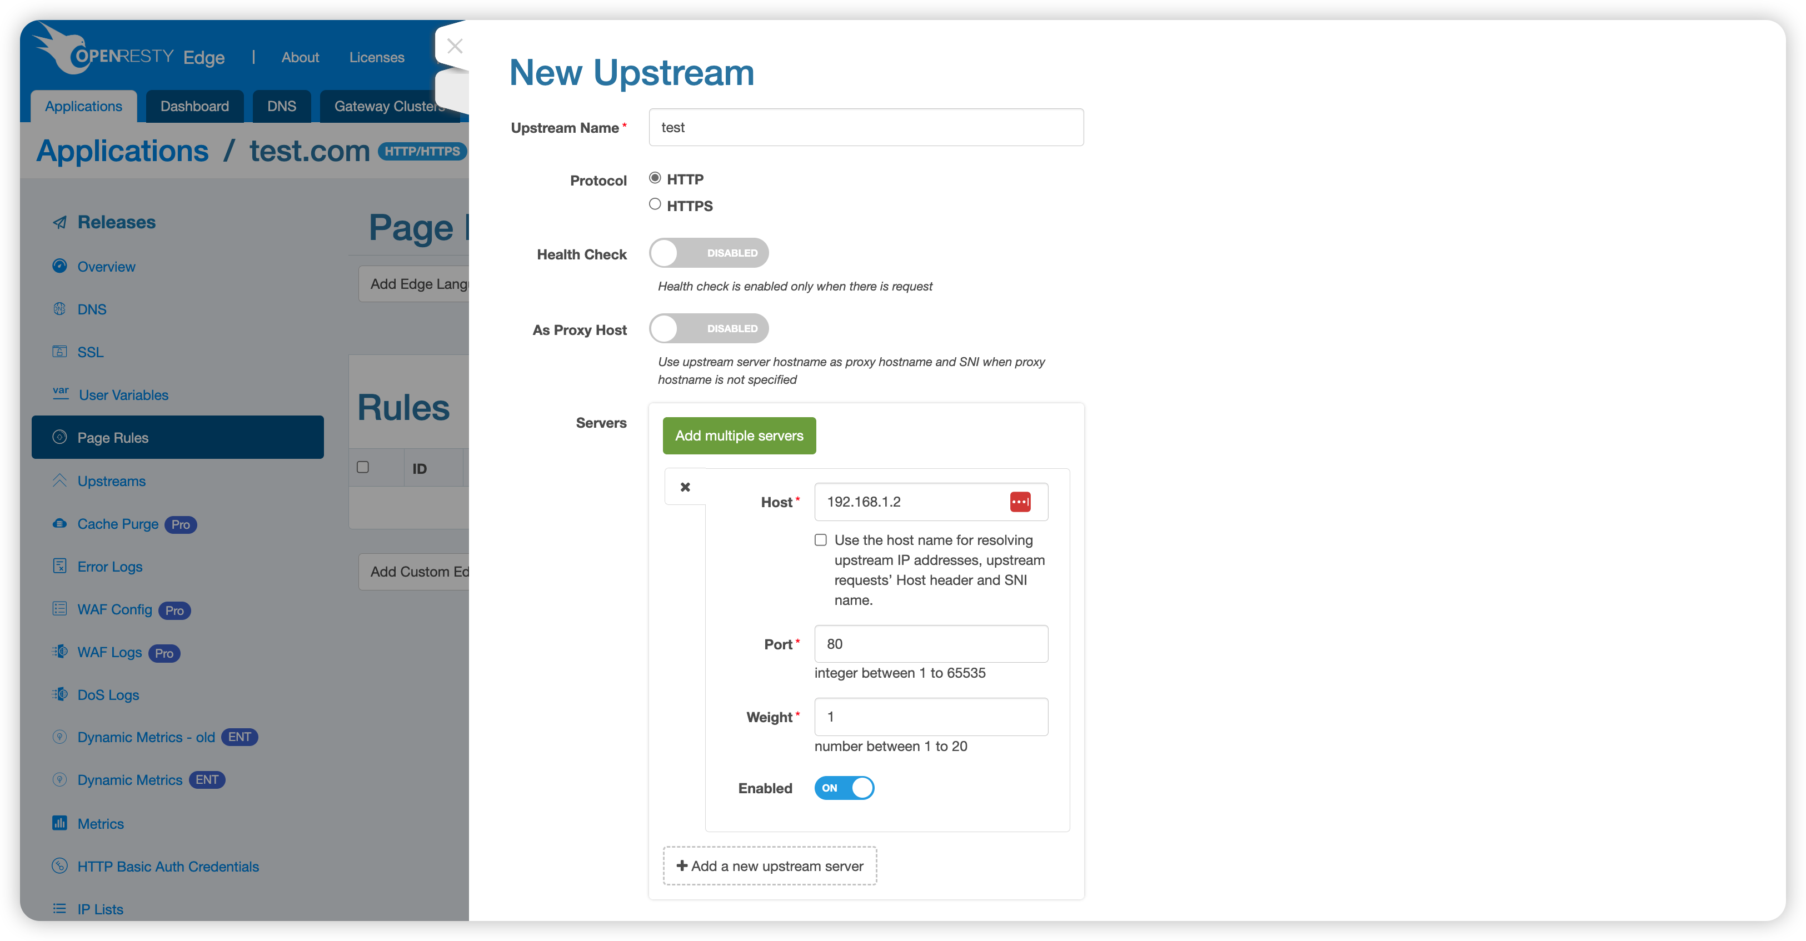The height and width of the screenshot is (941, 1806).
Task: Remove the upstream server with X icon
Action: 685,487
